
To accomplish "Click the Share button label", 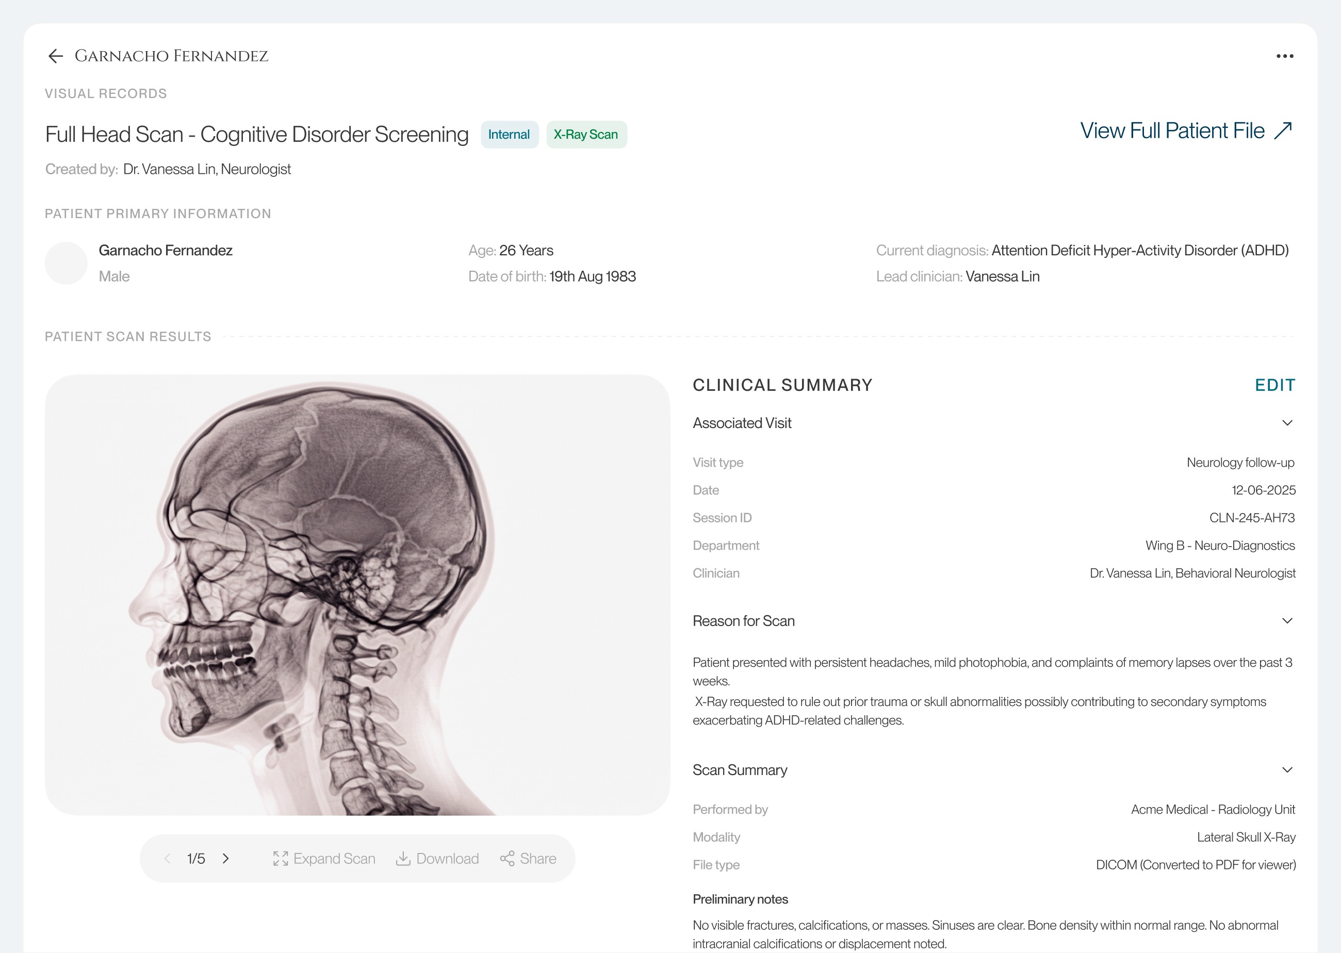I will point(537,859).
